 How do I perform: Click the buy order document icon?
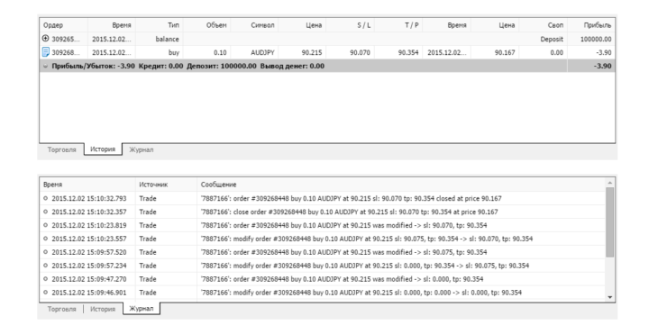click(x=46, y=52)
